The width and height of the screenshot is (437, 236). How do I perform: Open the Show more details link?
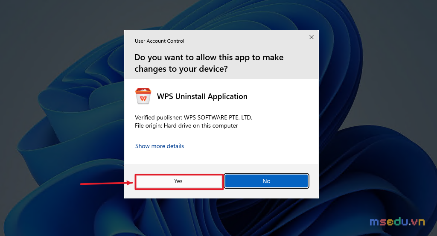click(160, 146)
